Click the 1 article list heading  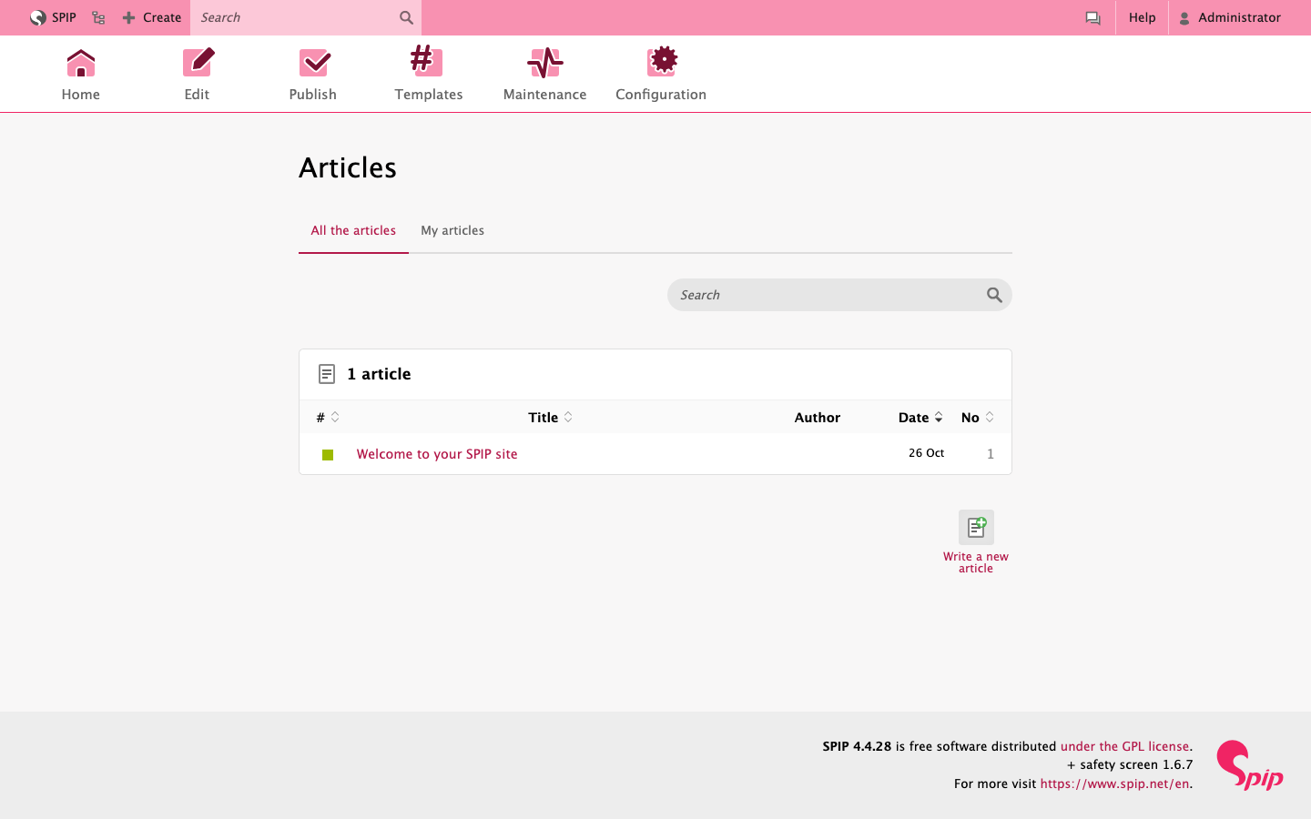point(379,374)
